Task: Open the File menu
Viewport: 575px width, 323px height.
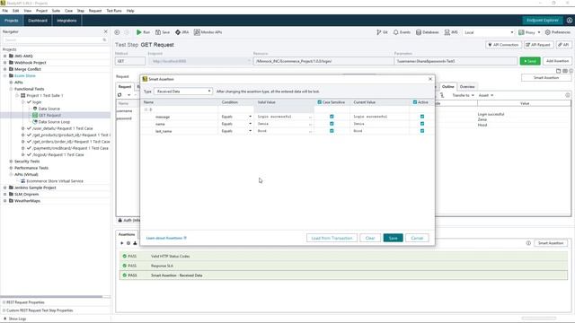Action: click(5, 11)
